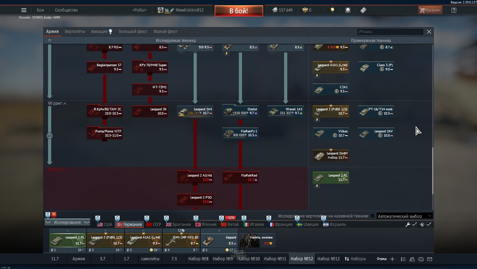Close the research tree window
Screen dimensions: 477x269
[429, 32]
